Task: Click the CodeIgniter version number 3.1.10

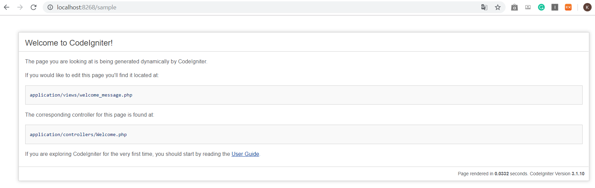Action: [578, 174]
